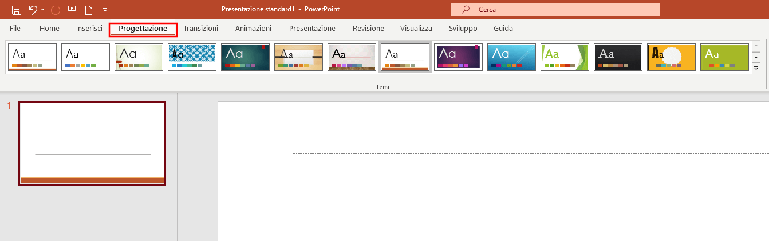Viewport: 769px width, 241px height.
Task: Apply the wood-texture theme with white banner
Action: pyautogui.click(x=299, y=57)
